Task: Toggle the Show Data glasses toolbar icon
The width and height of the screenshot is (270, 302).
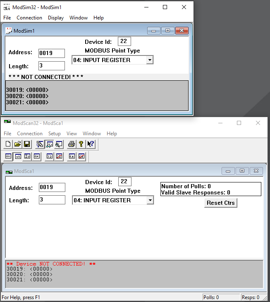Action: coord(50,144)
